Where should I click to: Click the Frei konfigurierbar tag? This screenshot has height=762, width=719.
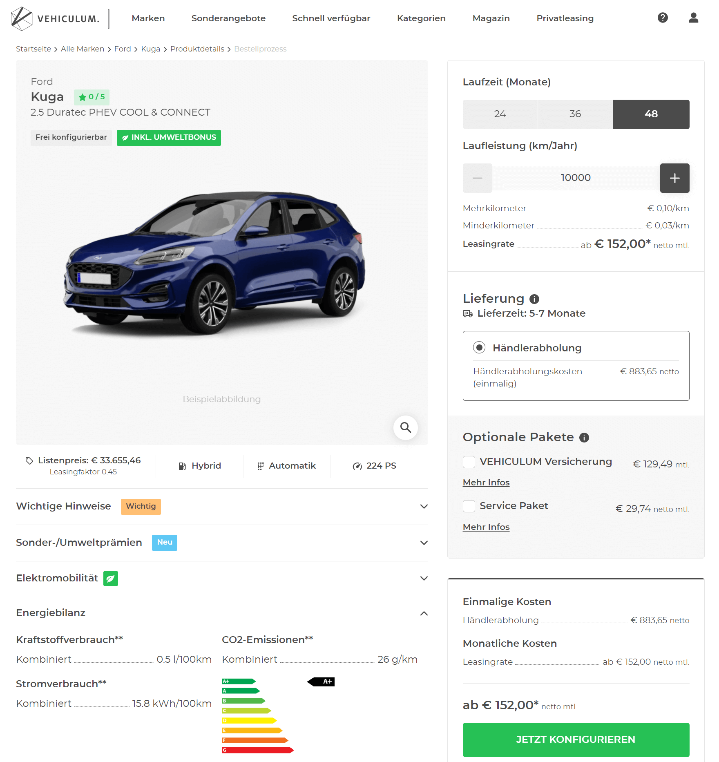tap(71, 138)
